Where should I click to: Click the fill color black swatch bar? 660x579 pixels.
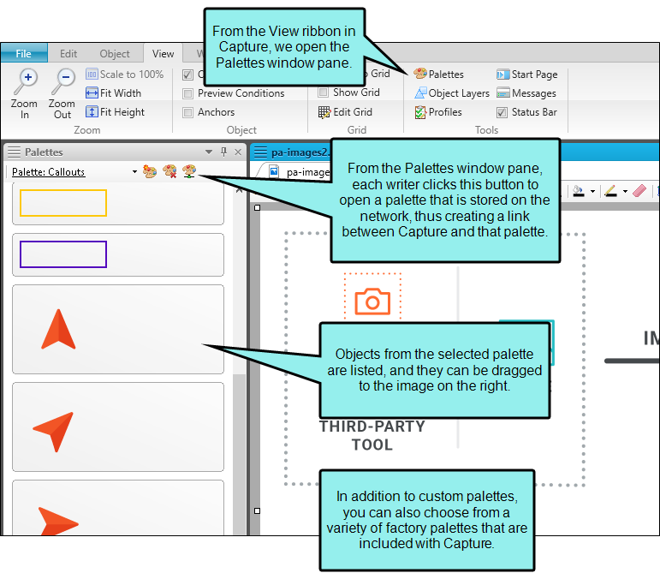coord(579,195)
